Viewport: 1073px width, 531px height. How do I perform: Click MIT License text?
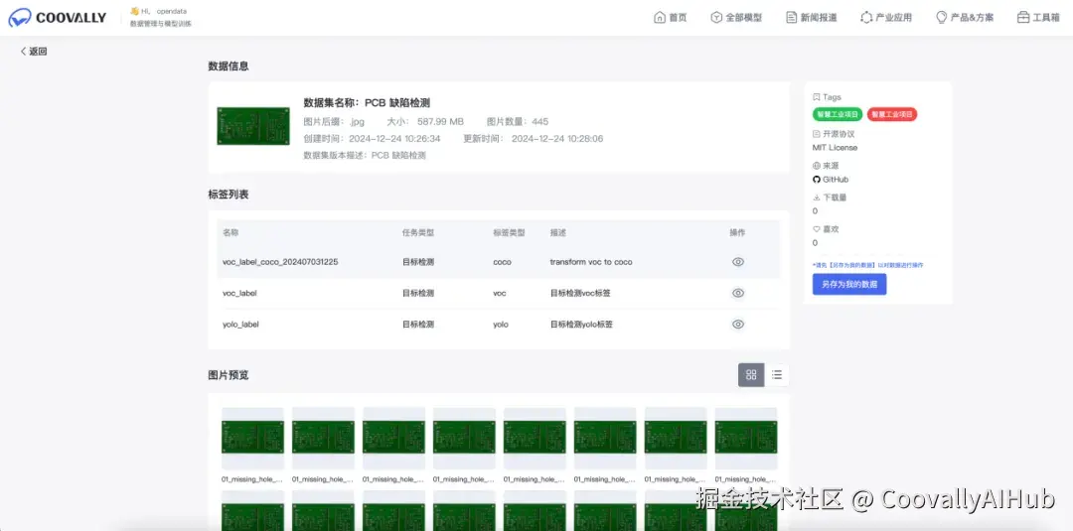click(835, 148)
